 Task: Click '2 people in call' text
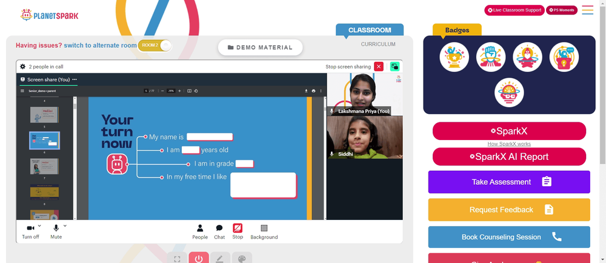(46, 67)
